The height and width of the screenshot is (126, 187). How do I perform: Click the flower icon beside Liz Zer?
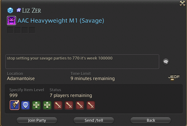pos(19,10)
